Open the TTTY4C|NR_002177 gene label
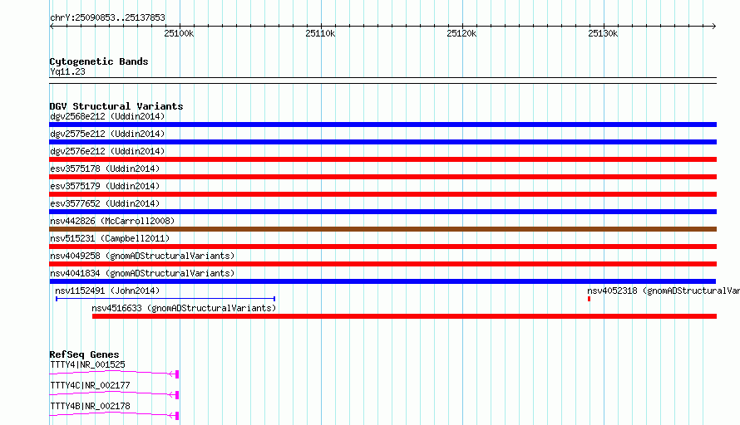This screenshot has height=425, width=740. (90, 385)
